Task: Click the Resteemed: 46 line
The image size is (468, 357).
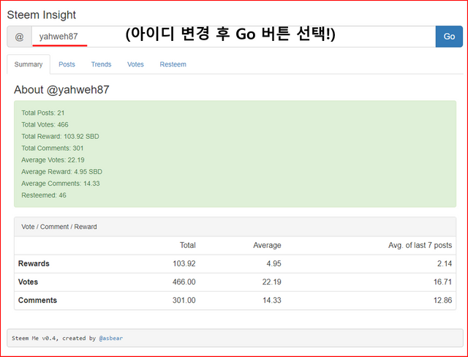Action: pos(44,195)
